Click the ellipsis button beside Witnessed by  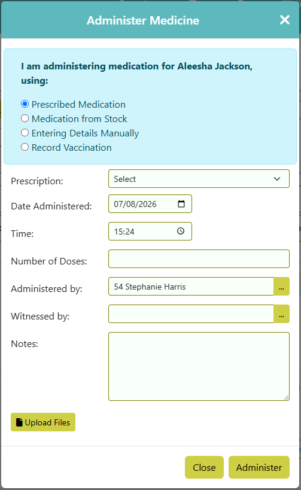281,314
